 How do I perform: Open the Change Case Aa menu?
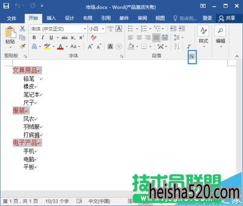75,47
